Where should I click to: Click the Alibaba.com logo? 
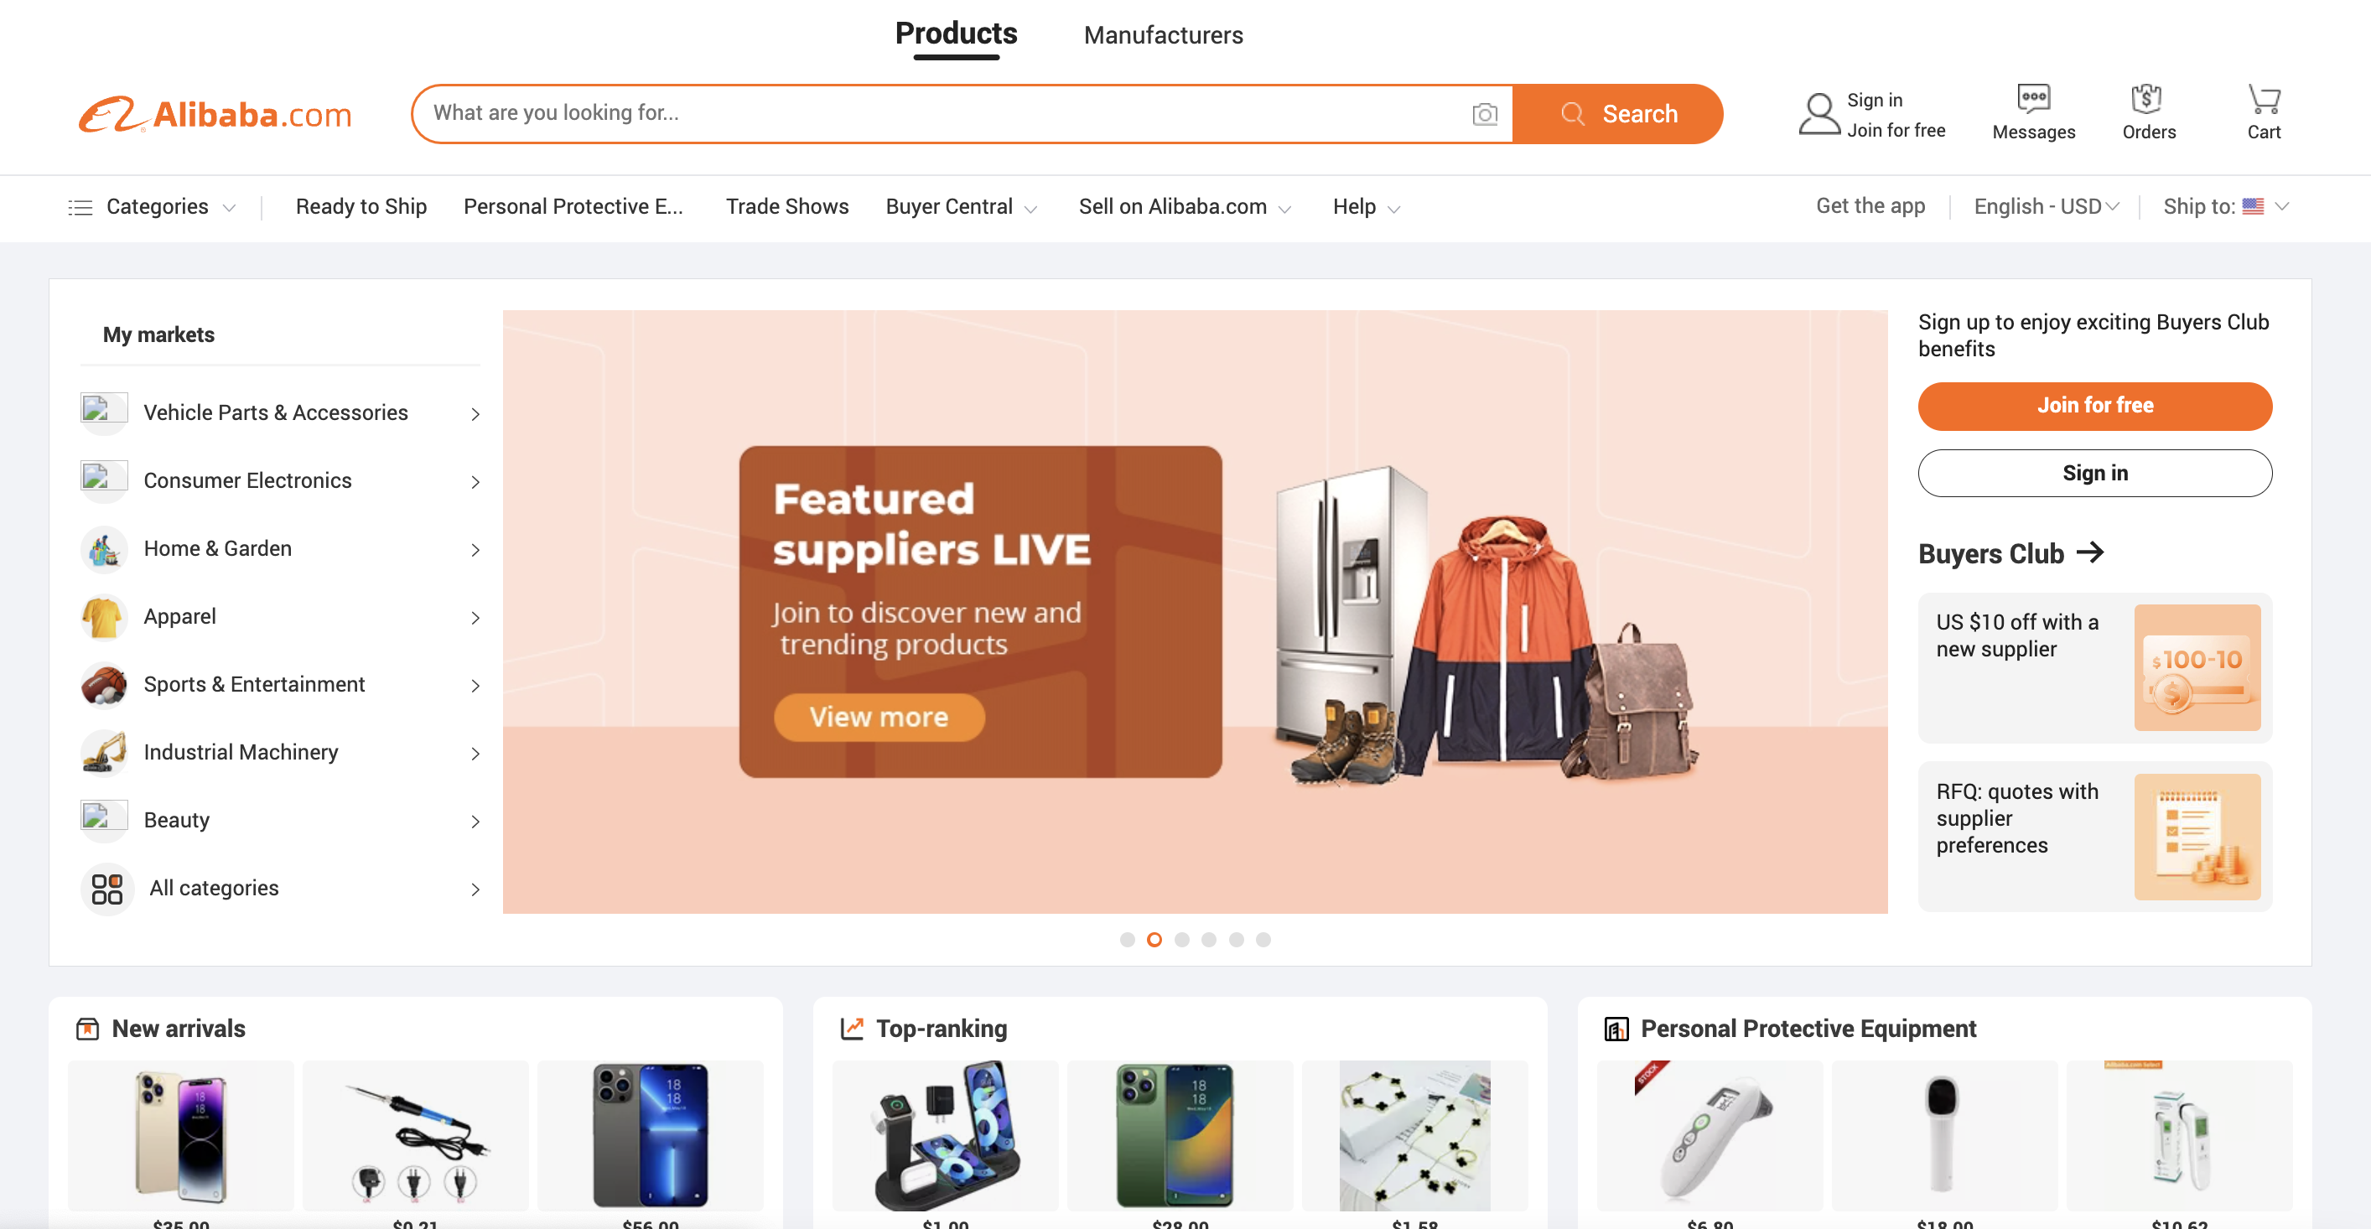[215, 114]
